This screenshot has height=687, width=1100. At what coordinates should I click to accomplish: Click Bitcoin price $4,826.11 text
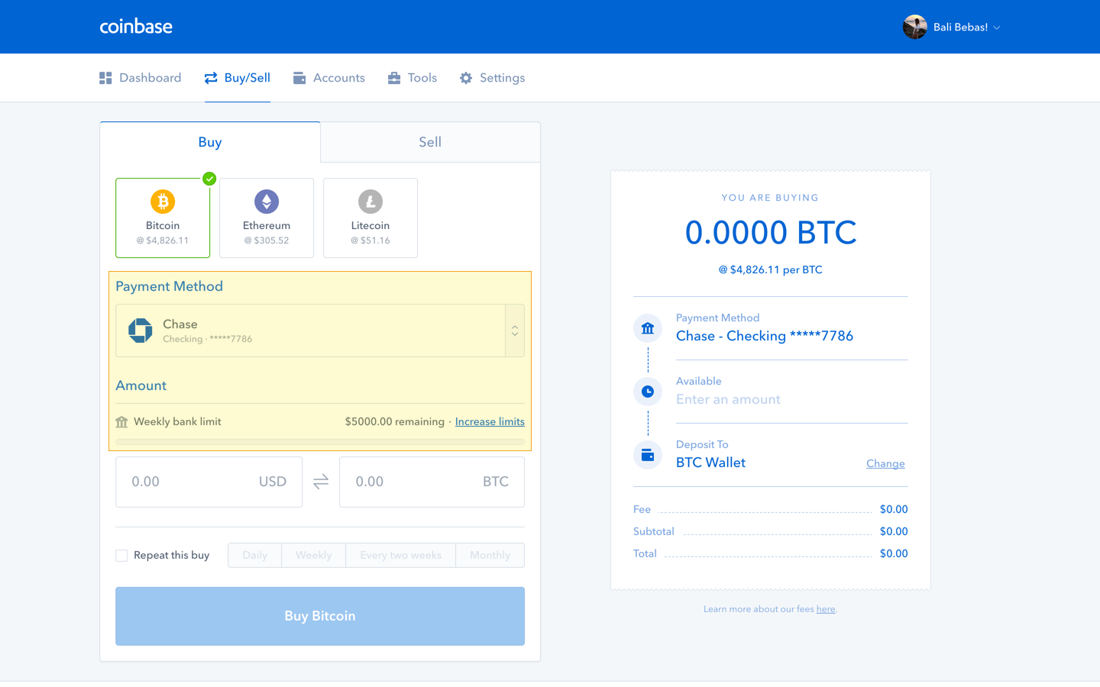point(163,240)
